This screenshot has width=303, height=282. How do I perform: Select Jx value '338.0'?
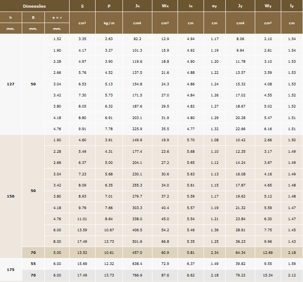[x=137, y=219]
